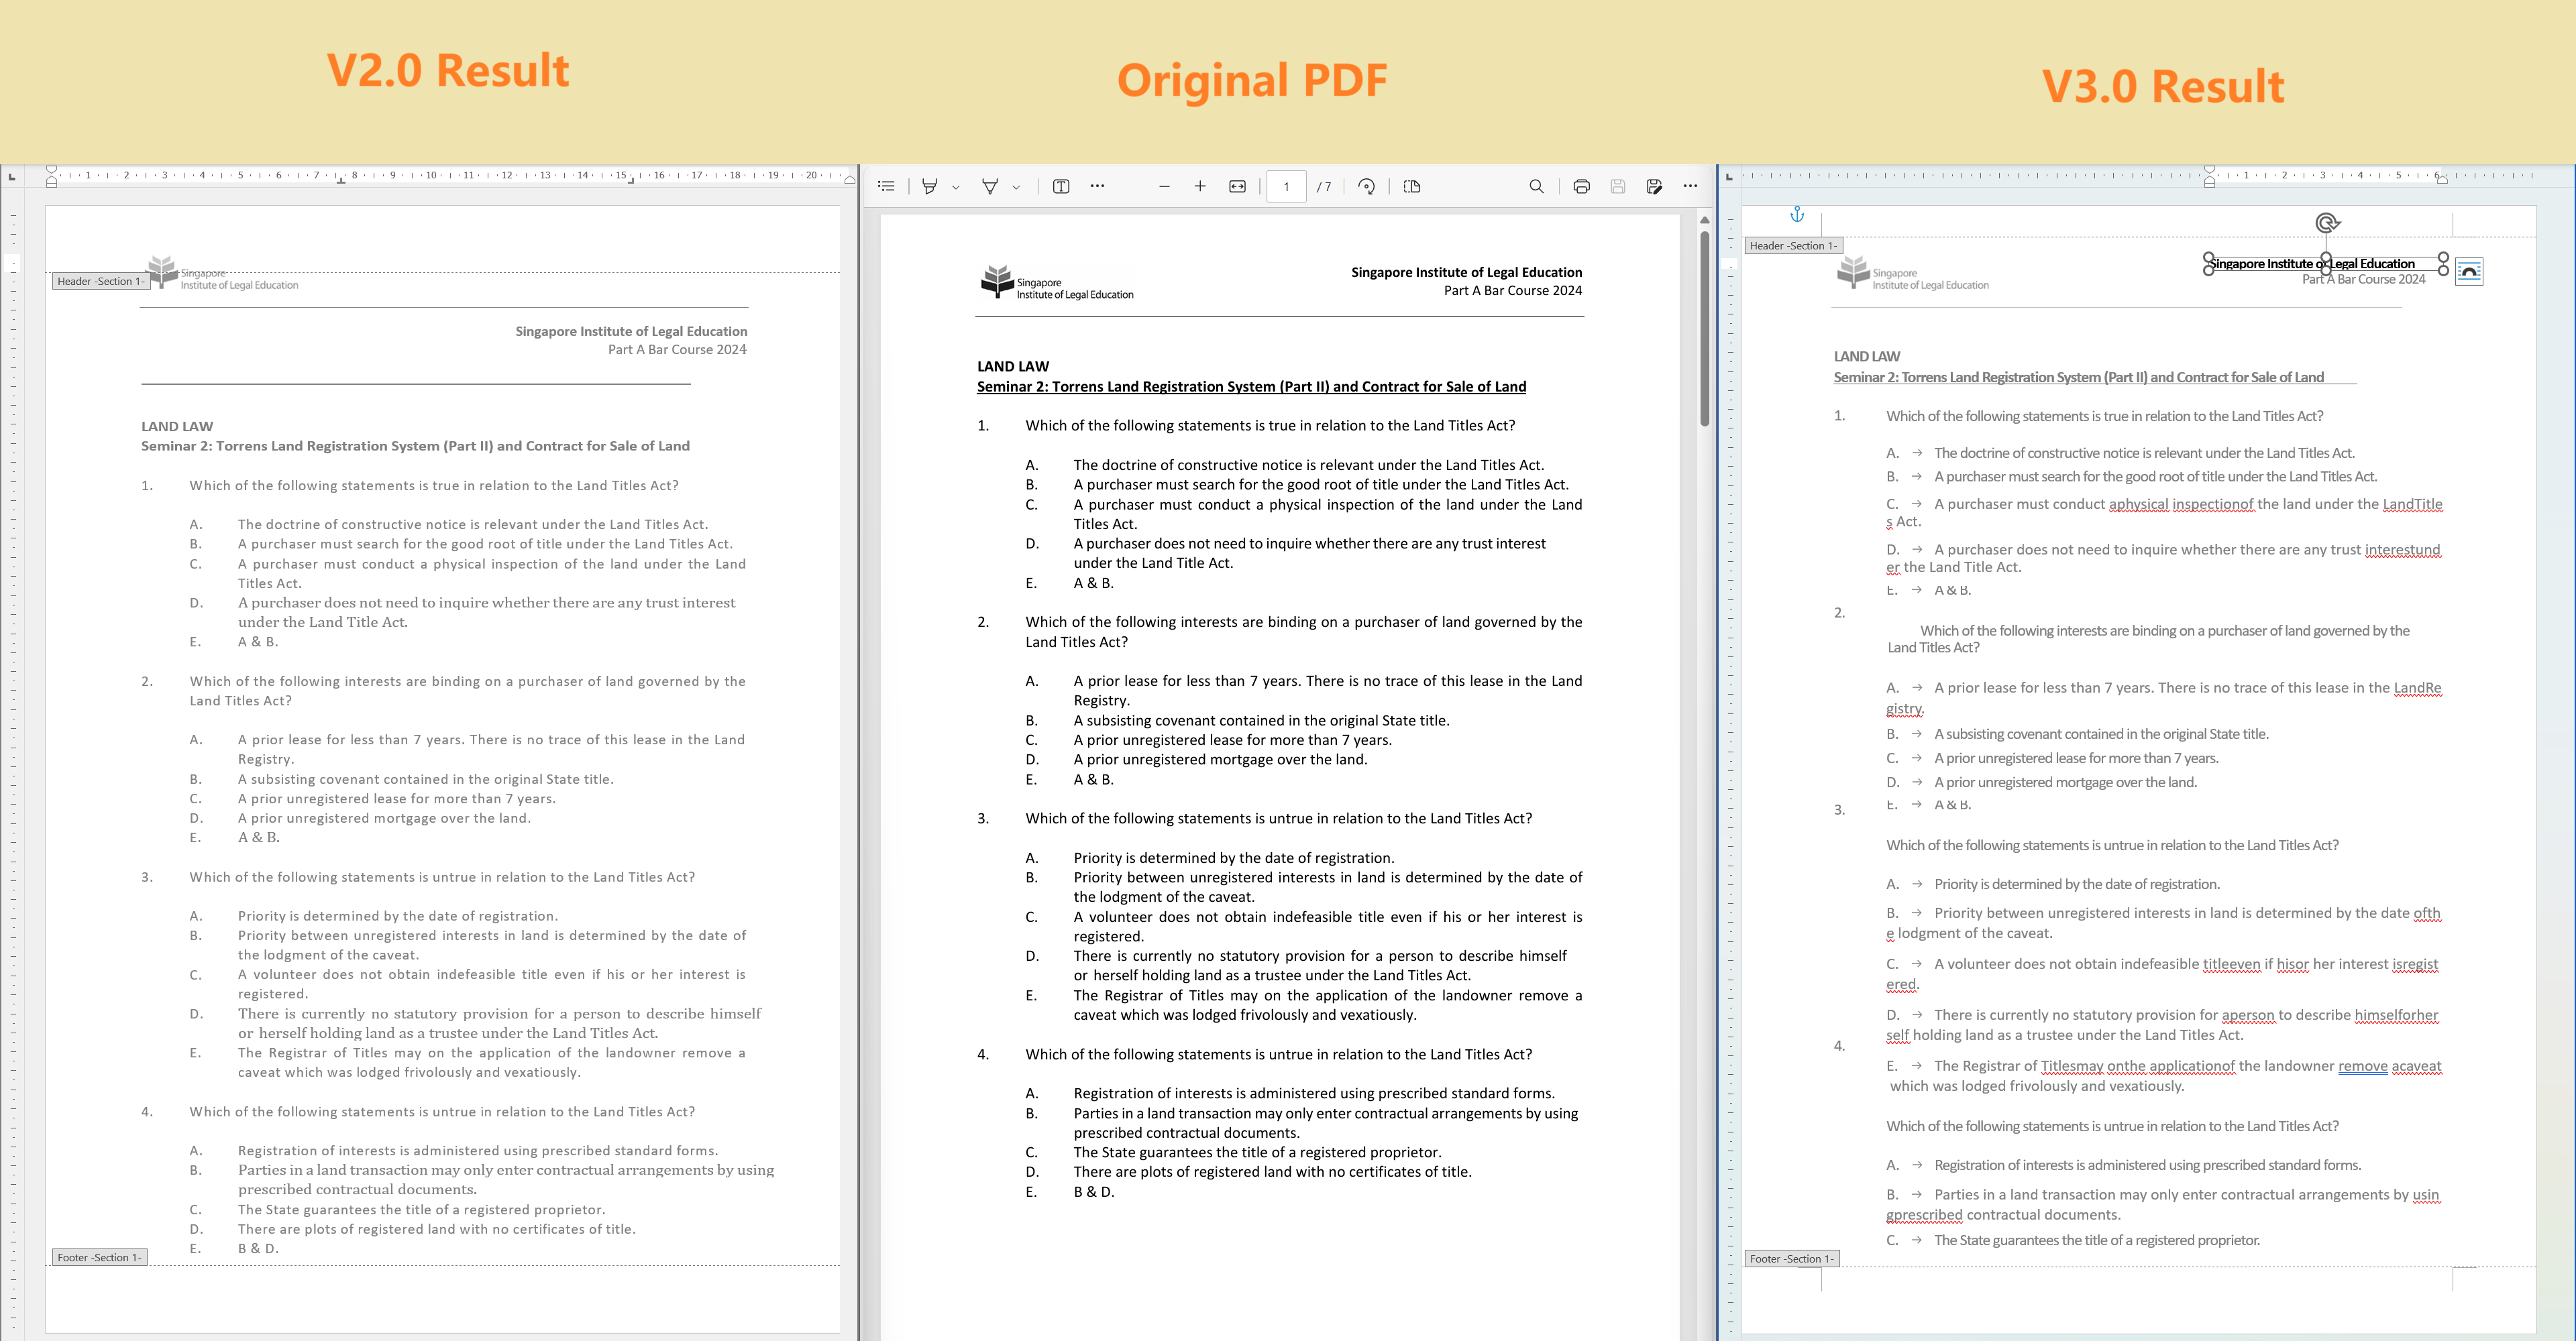Click the Add text tool icon
Screen dimensions: 2576x1341
point(1061,186)
